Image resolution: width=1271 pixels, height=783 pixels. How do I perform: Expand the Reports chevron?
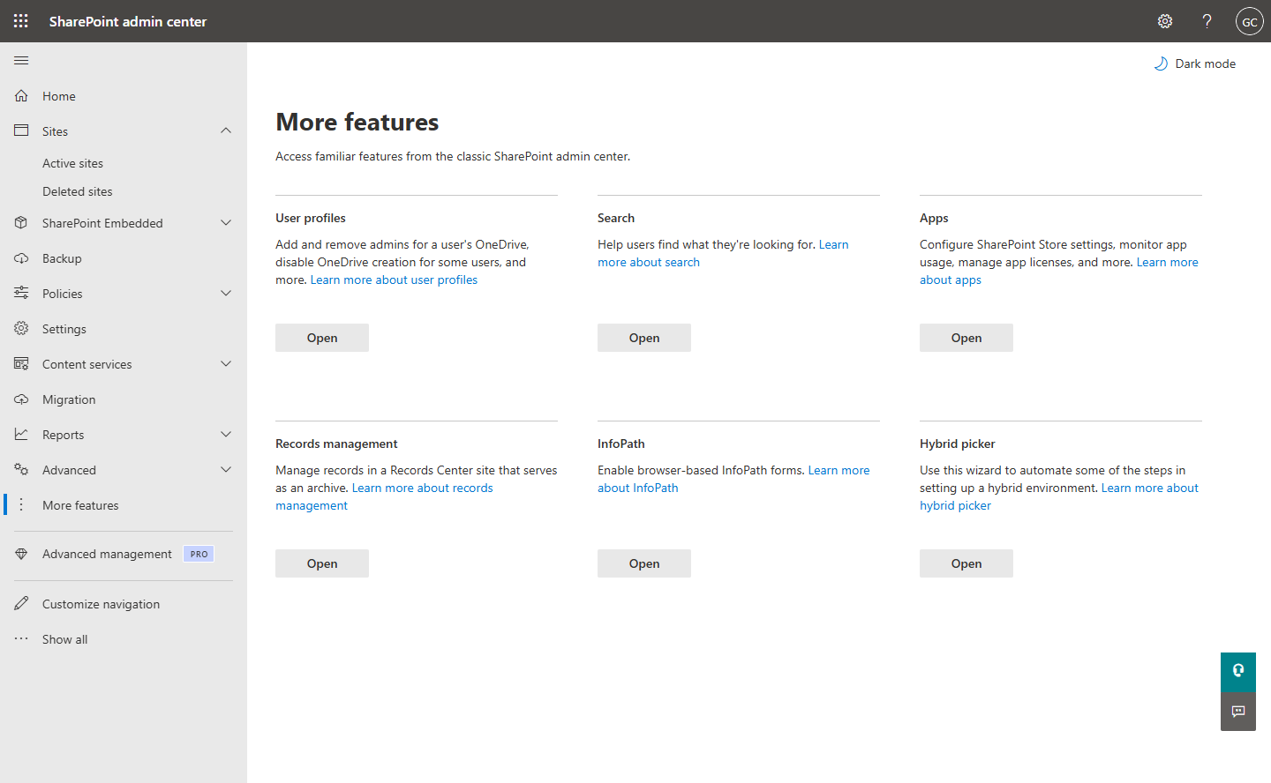[x=226, y=434]
